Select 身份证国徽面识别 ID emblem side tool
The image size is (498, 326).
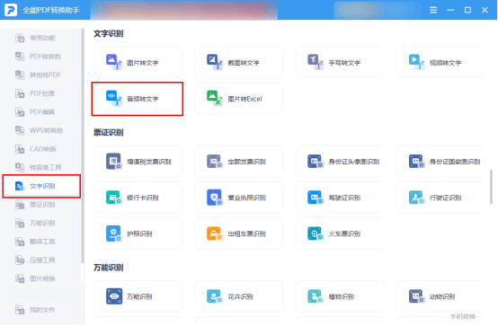point(440,162)
